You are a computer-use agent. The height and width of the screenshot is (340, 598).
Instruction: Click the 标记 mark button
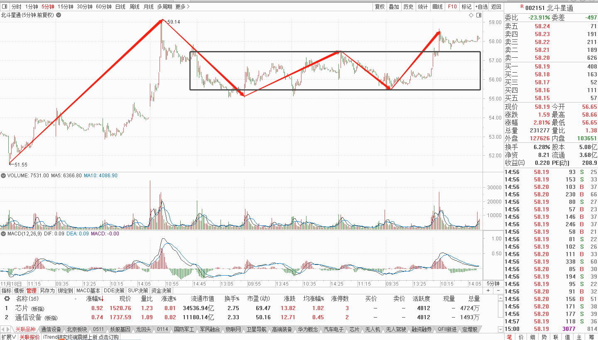point(466,7)
